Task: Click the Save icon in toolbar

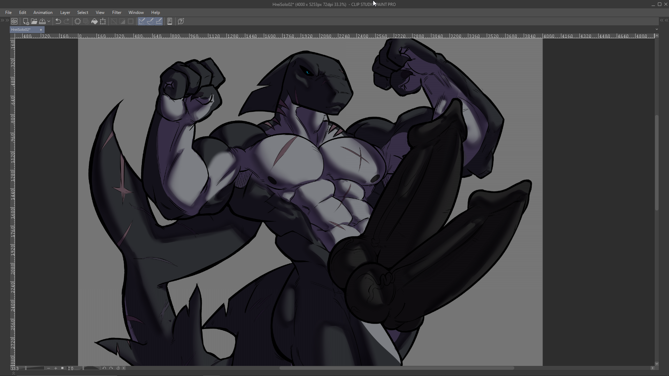Action: (x=42, y=21)
